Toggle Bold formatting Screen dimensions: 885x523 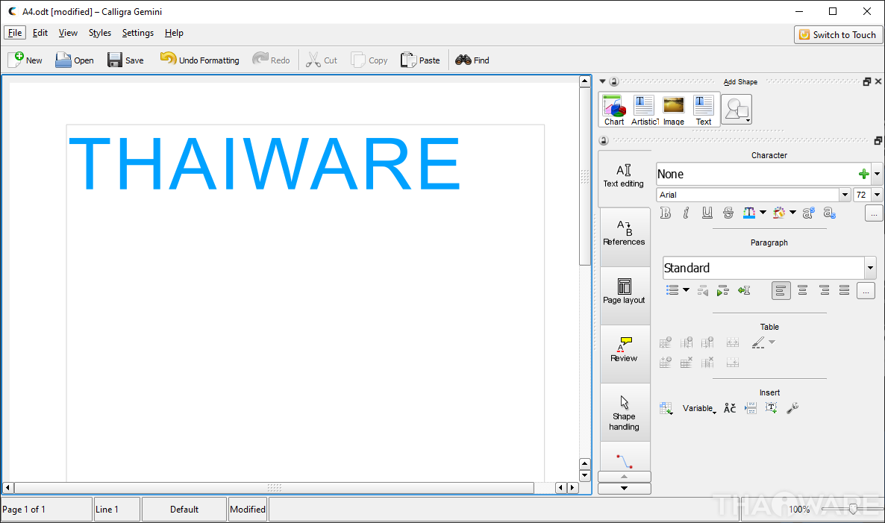pos(666,213)
